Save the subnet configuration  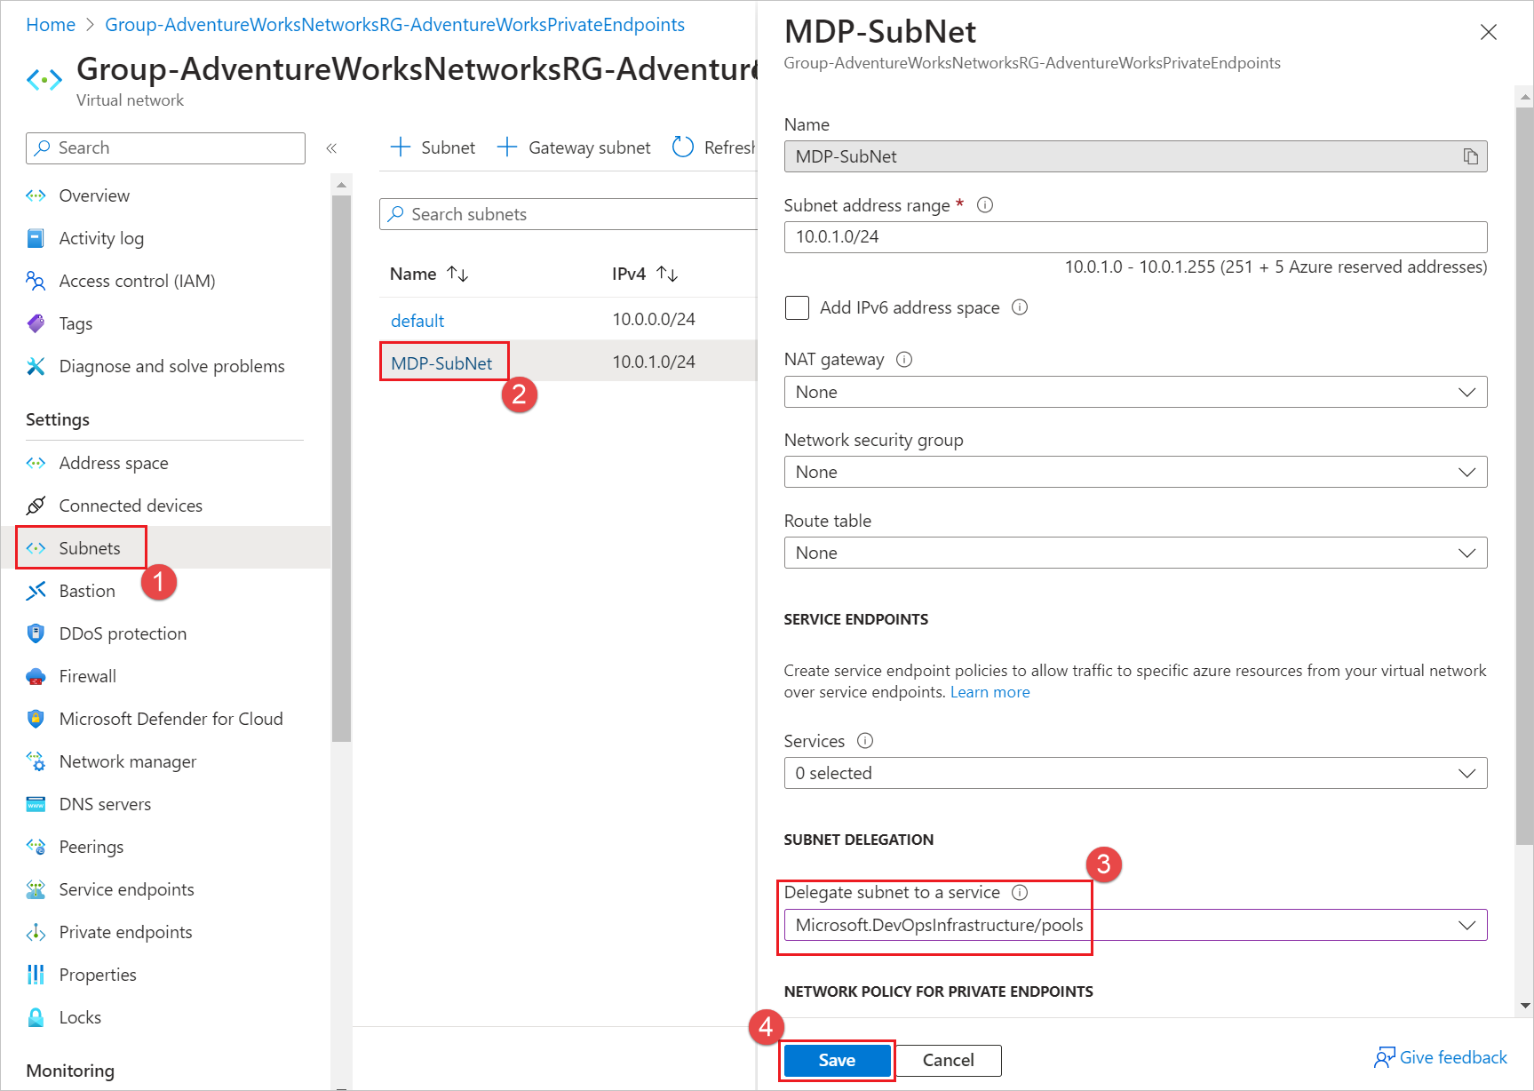(836, 1060)
